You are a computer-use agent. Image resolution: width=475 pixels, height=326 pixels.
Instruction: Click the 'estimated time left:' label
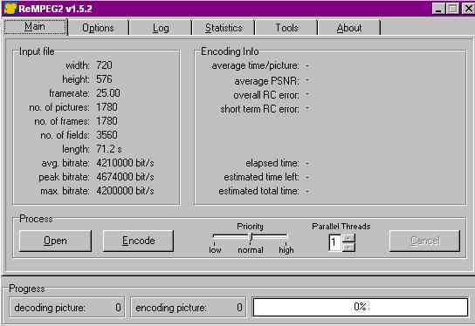(262, 177)
